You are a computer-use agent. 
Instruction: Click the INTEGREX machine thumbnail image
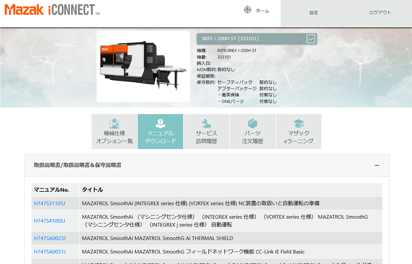tap(143, 66)
